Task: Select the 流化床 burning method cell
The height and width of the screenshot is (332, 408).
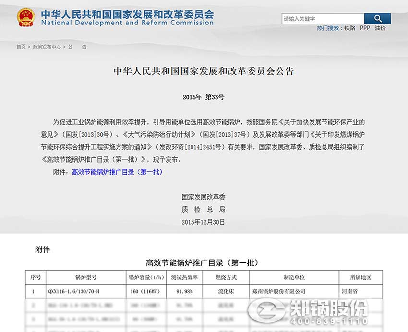Action: tap(225, 290)
